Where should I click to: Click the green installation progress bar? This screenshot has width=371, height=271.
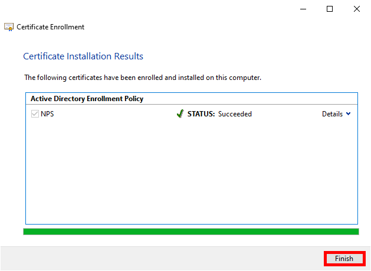click(191, 232)
